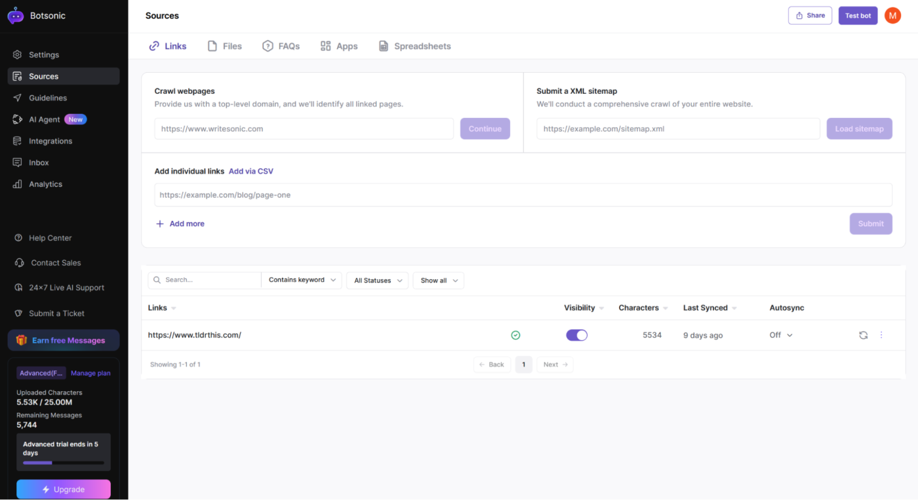Open Inbox in the sidebar

coord(64,163)
